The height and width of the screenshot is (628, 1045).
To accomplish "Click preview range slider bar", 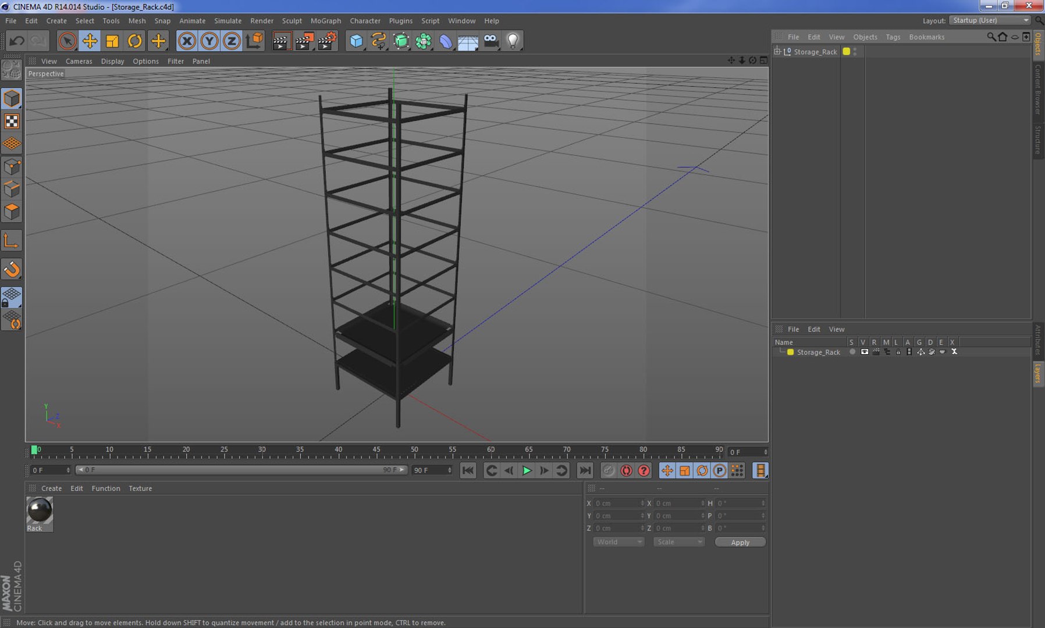I will [241, 470].
